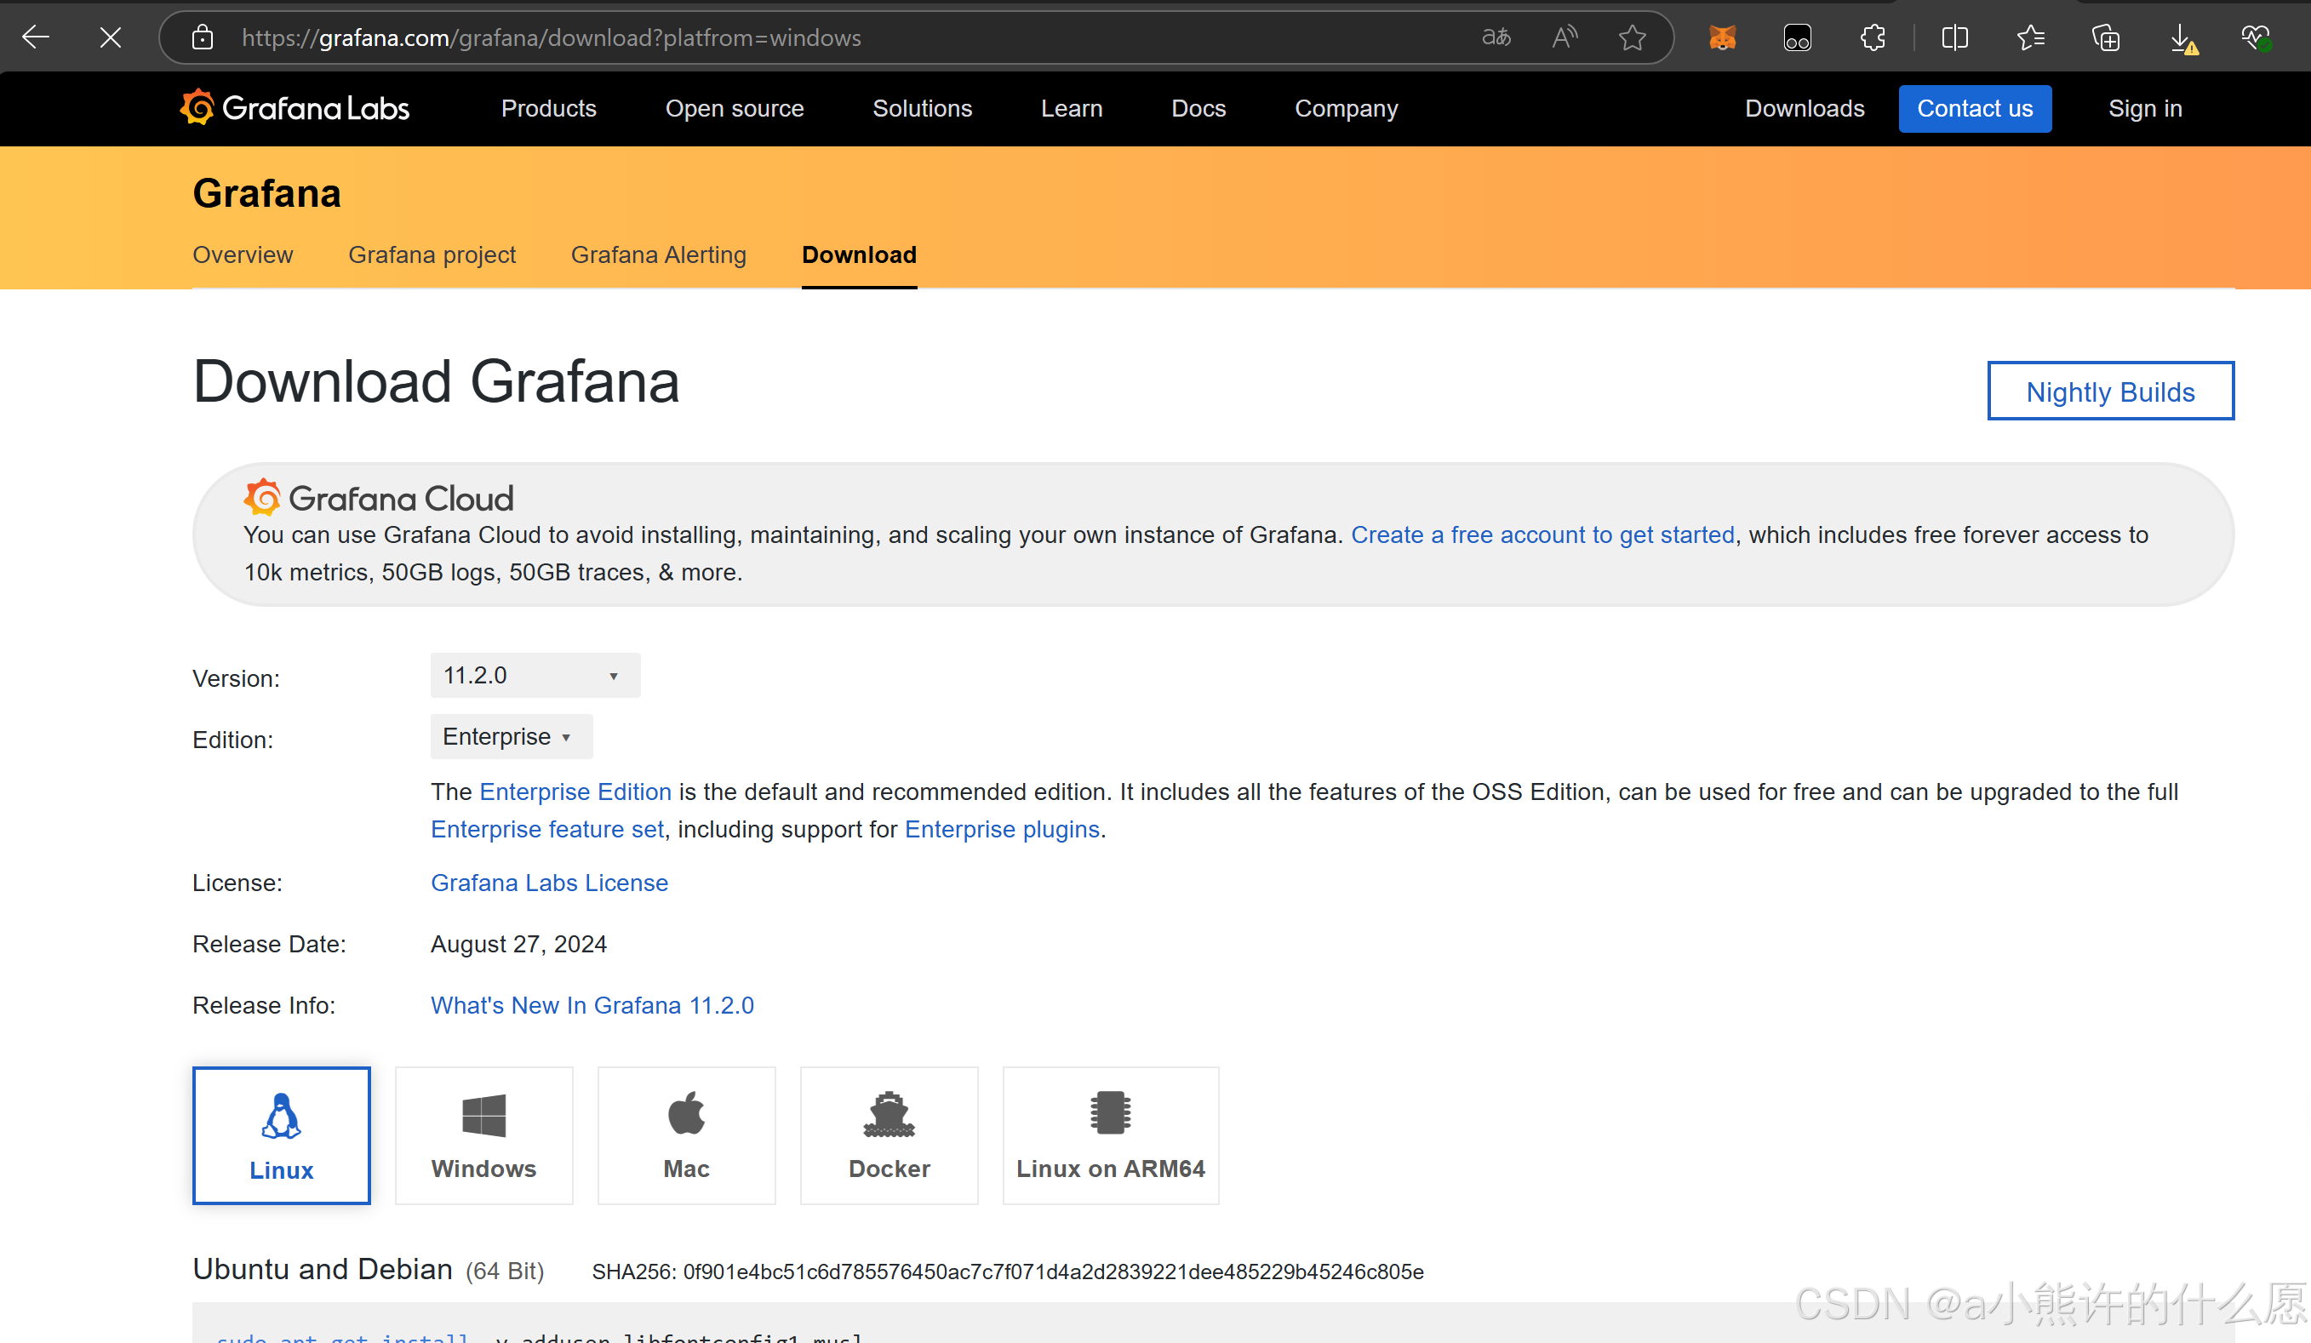
Task: Open the Version 11.2.0 dropdown
Action: [535, 675]
